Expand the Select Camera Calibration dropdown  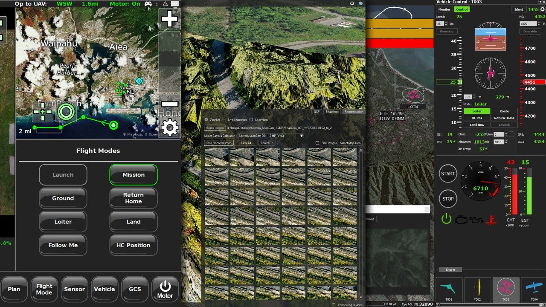[x=301, y=136]
